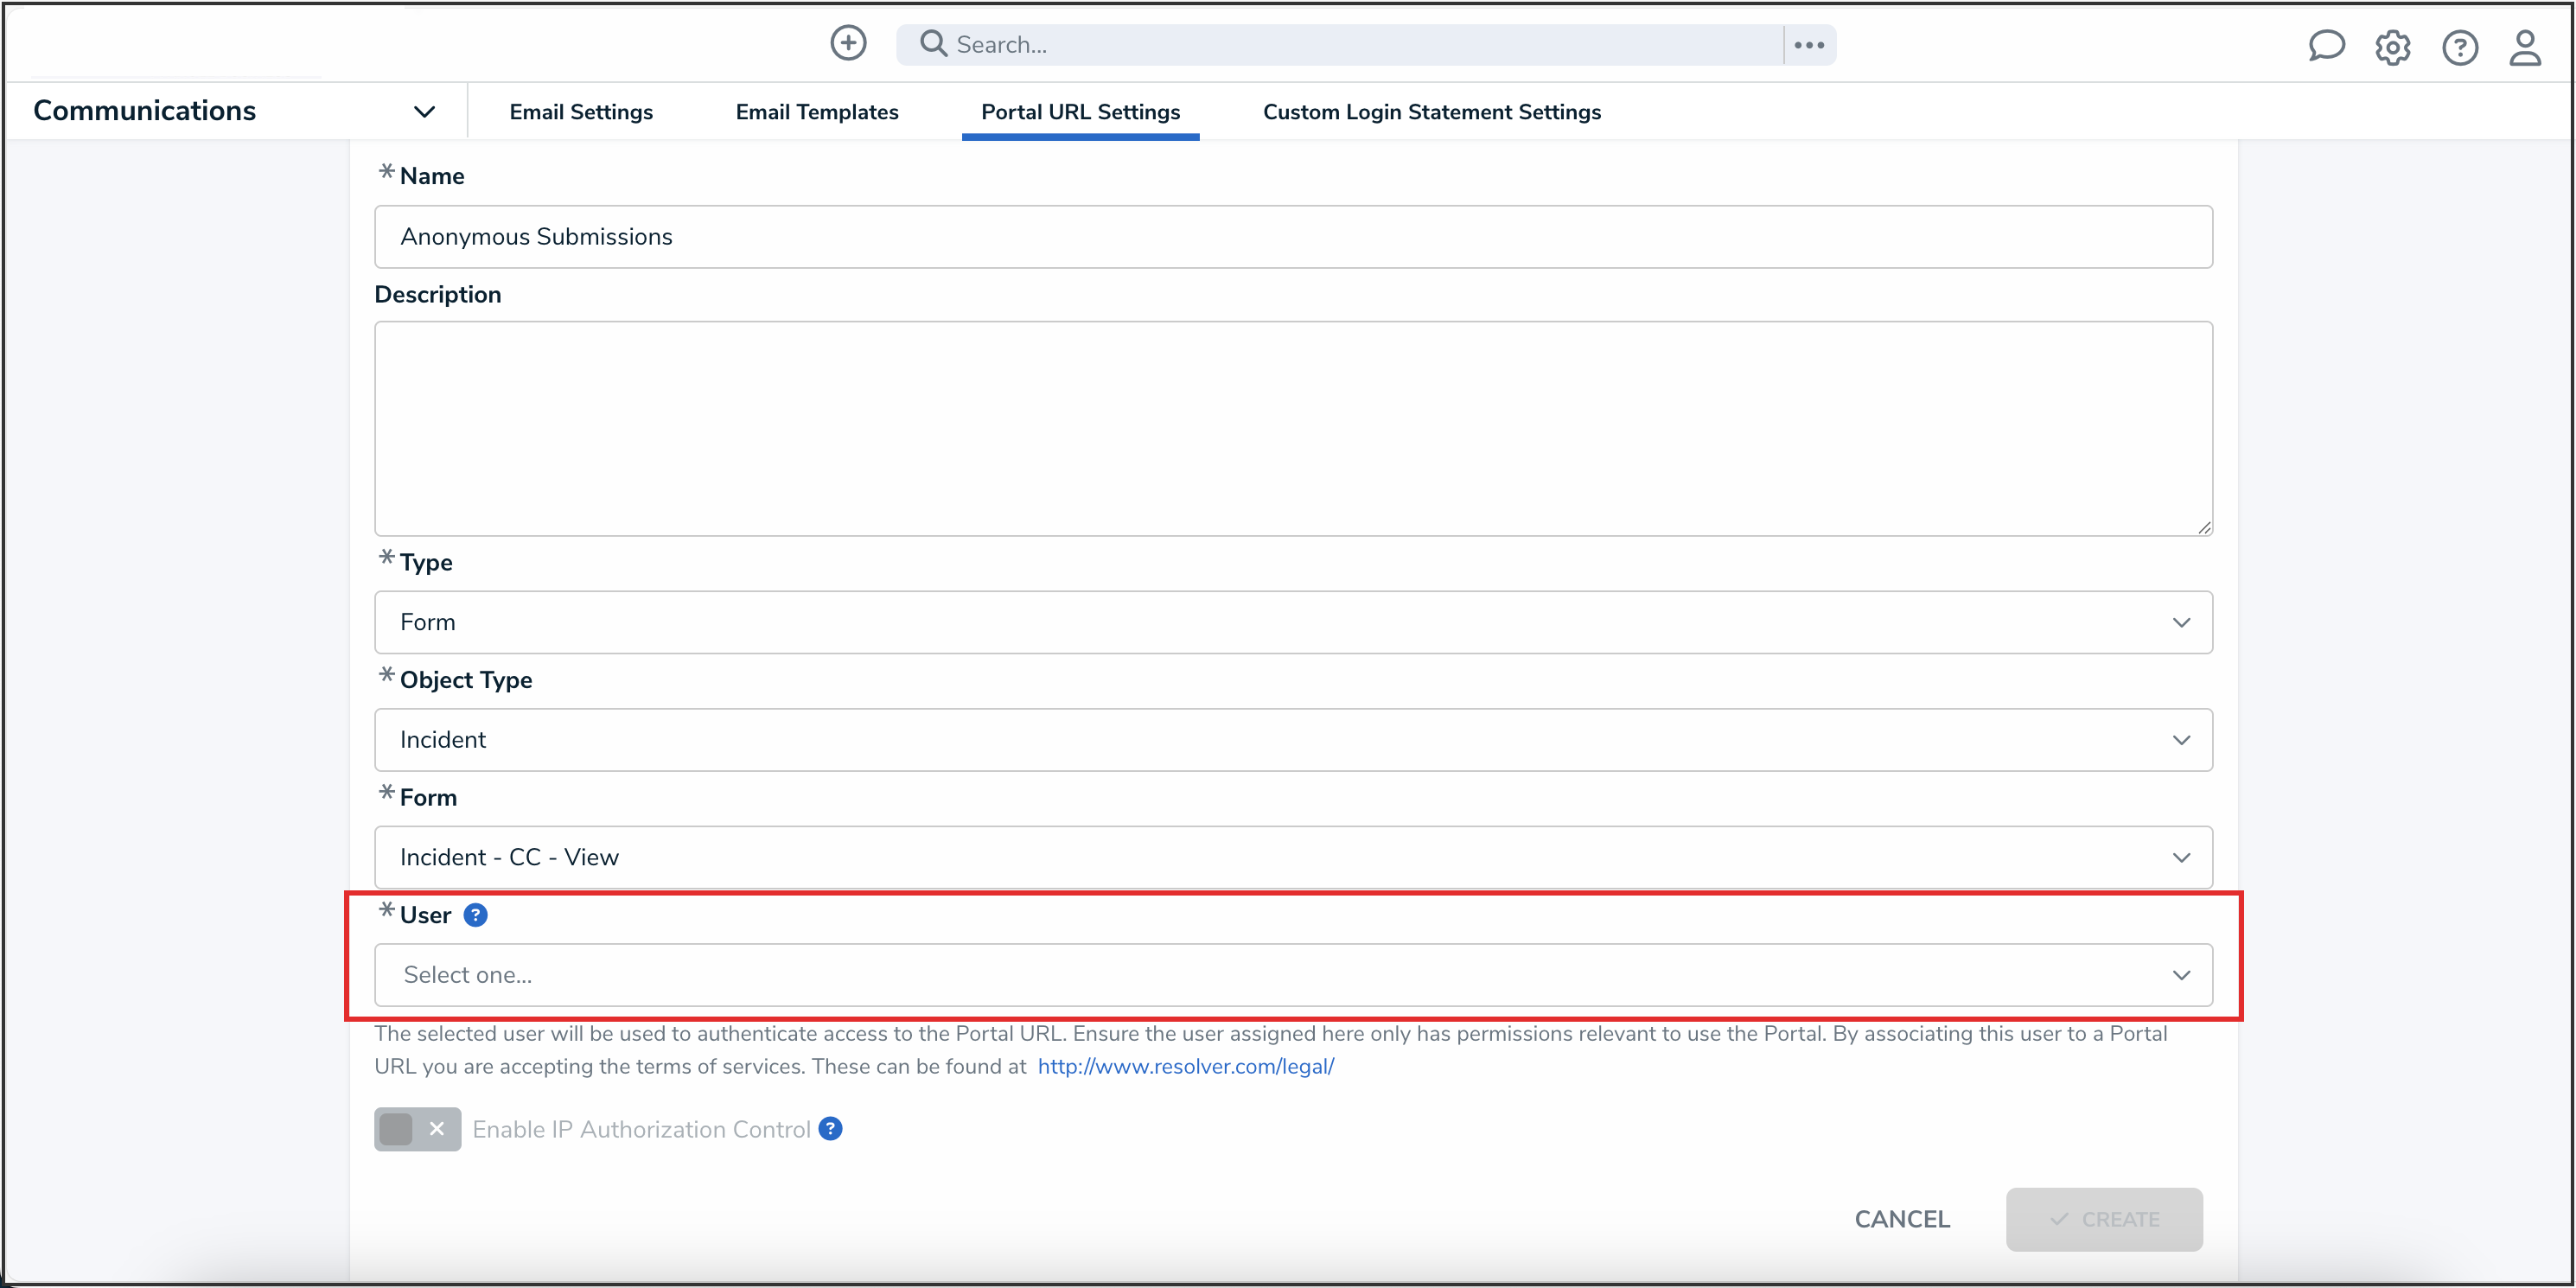The width and height of the screenshot is (2576, 1288).
Task: Open the resolver.com legal link
Action: point(1185,1066)
